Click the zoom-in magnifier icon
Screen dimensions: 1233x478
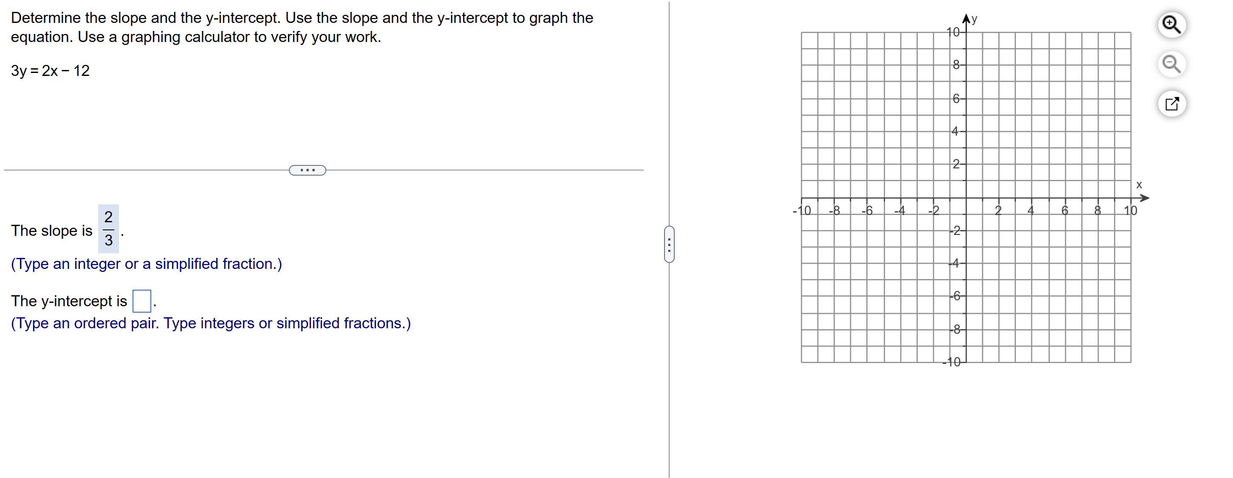pos(1173,25)
